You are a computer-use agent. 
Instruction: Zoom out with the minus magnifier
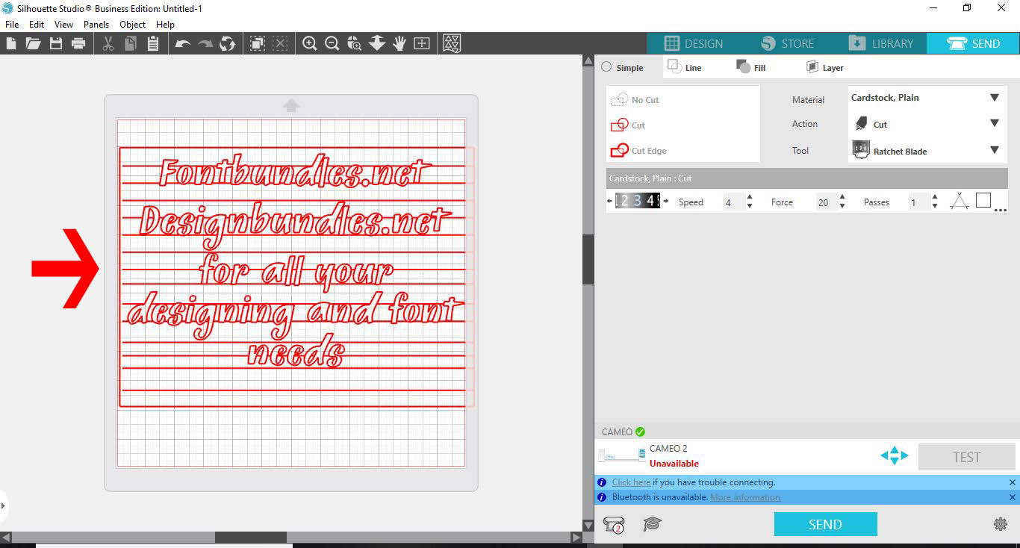pos(332,43)
